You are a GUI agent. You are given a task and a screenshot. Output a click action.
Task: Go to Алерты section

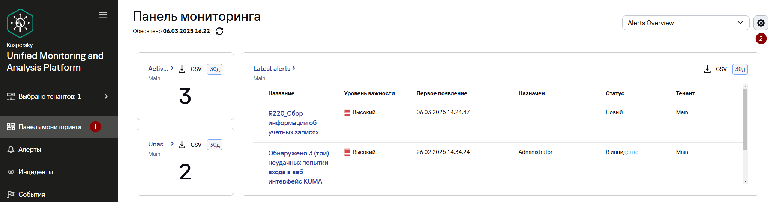click(x=59, y=149)
